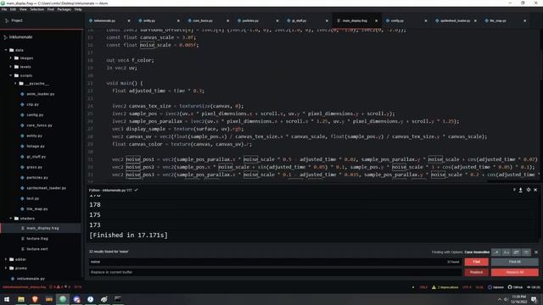543x305 pixels.
Task: Open the Packages menu
Action: click(64, 9)
